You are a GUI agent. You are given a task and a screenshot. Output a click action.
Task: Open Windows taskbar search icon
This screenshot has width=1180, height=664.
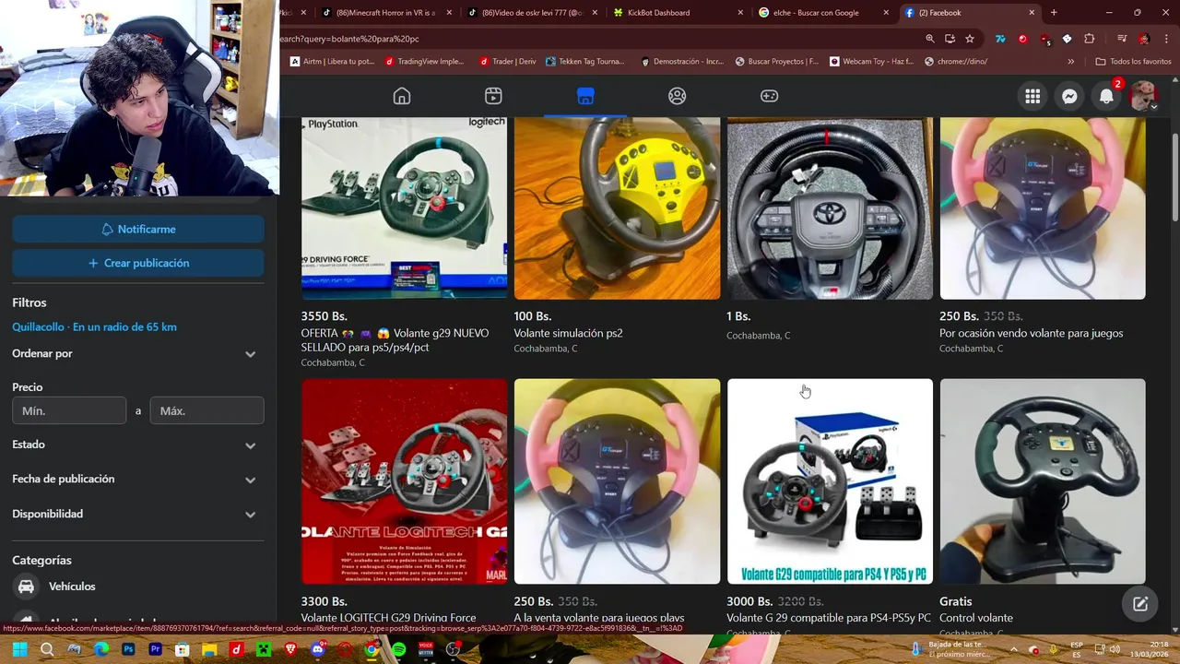click(x=47, y=649)
